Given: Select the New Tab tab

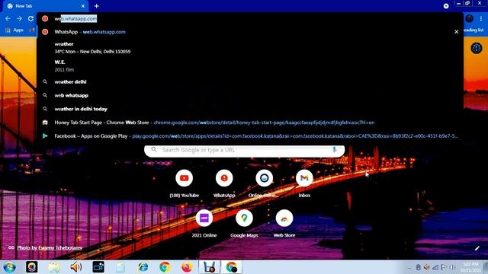Looking at the screenshot, I should tap(46, 6).
